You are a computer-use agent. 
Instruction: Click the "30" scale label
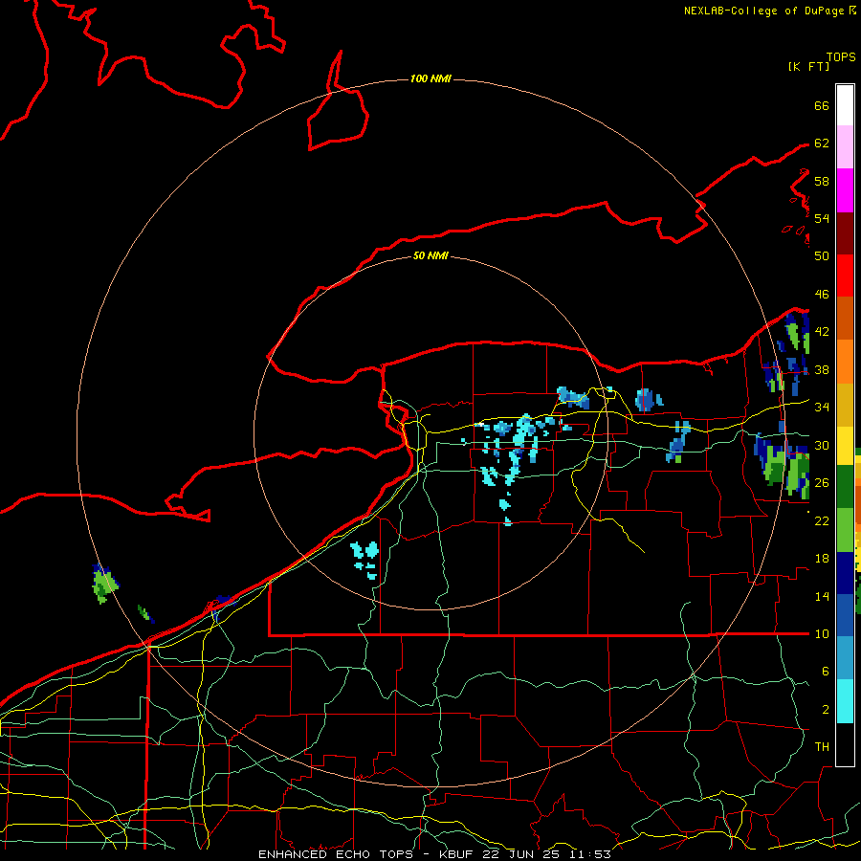tap(822, 445)
